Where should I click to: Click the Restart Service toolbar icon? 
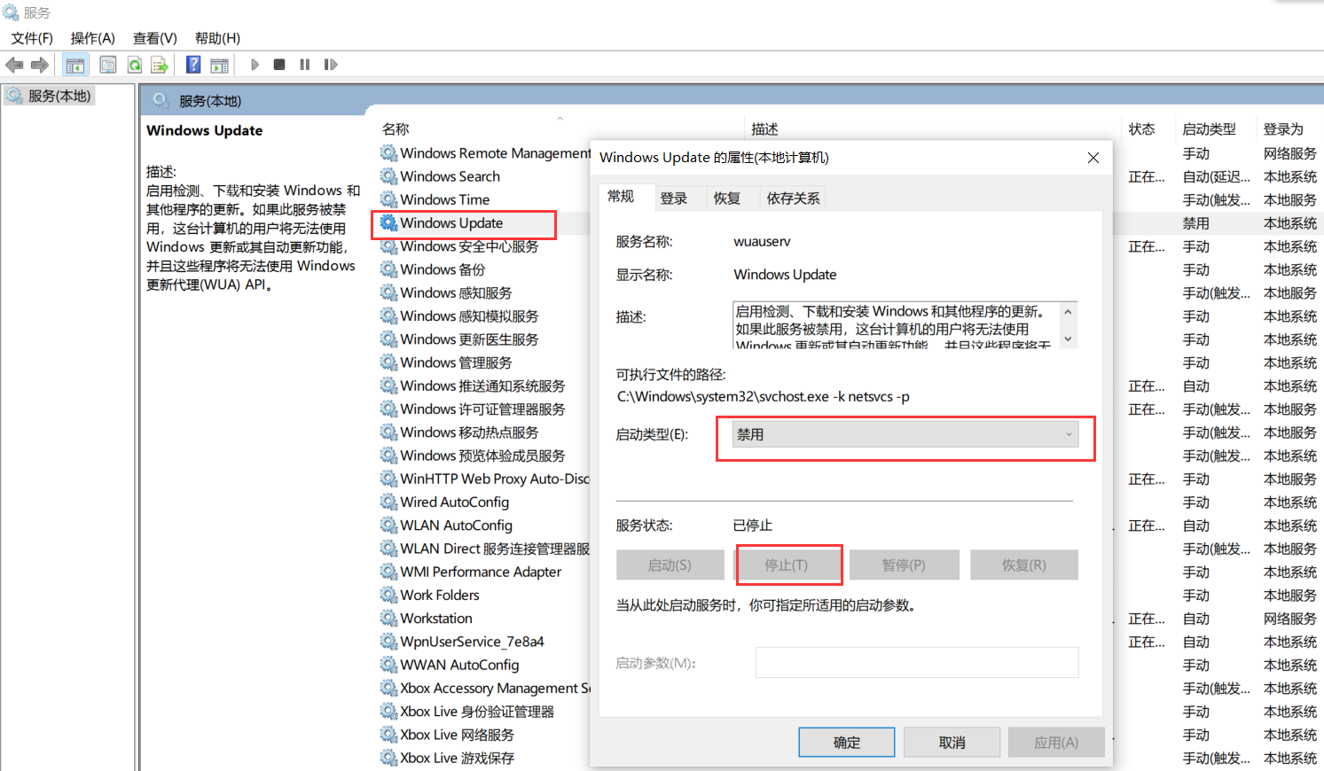(x=331, y=65)
